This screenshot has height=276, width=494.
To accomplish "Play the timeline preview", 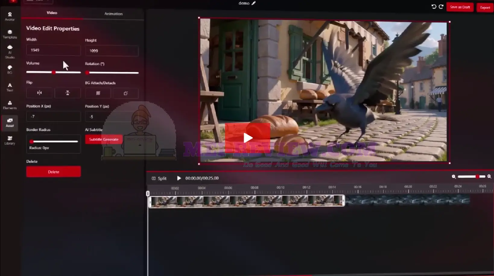I will (x=179, y=178).
